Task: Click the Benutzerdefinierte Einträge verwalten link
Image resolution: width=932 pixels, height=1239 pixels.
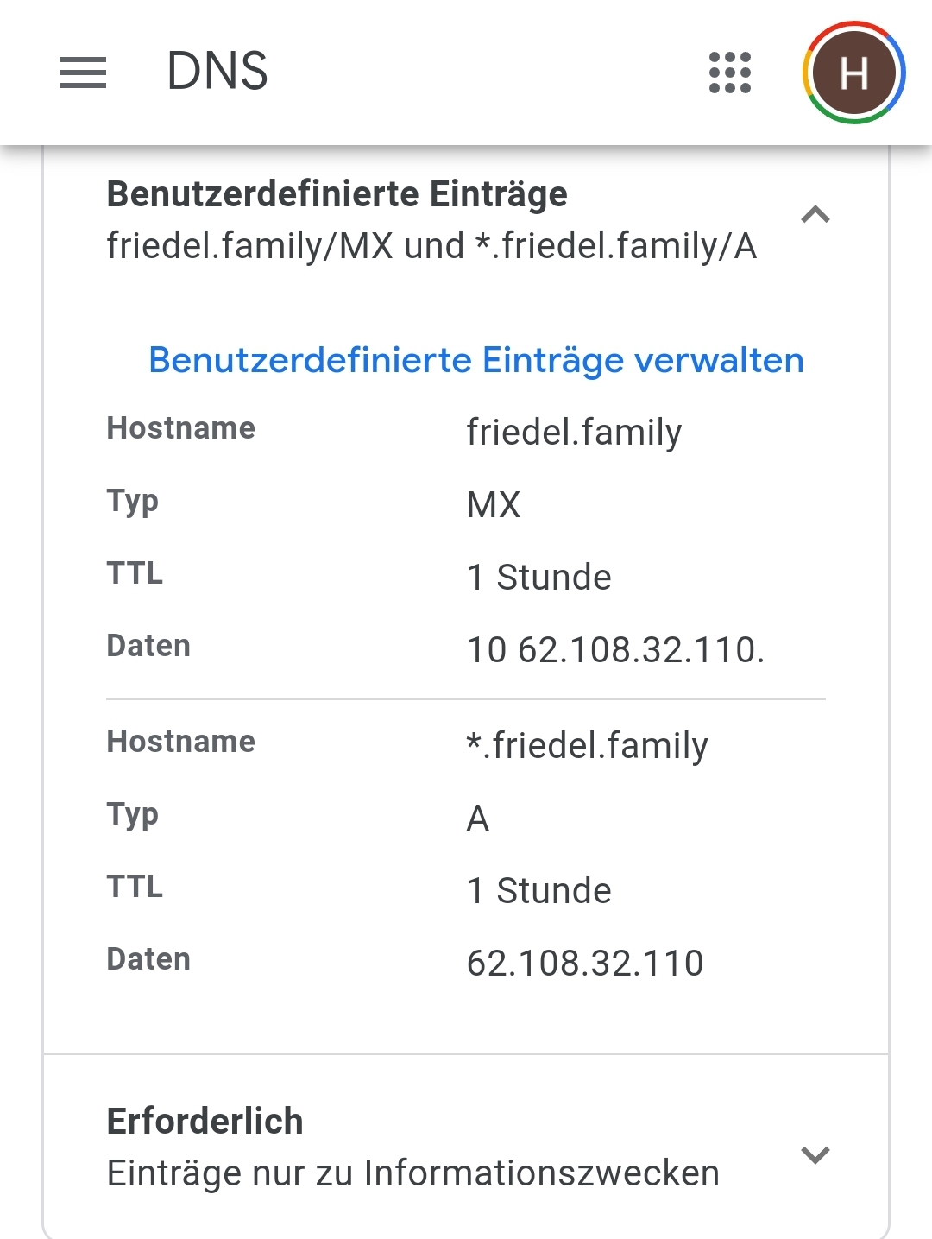Action: [x=476, y=360]
